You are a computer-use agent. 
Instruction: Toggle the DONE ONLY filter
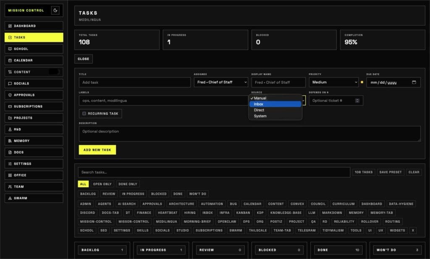click(x=128, y=184)
